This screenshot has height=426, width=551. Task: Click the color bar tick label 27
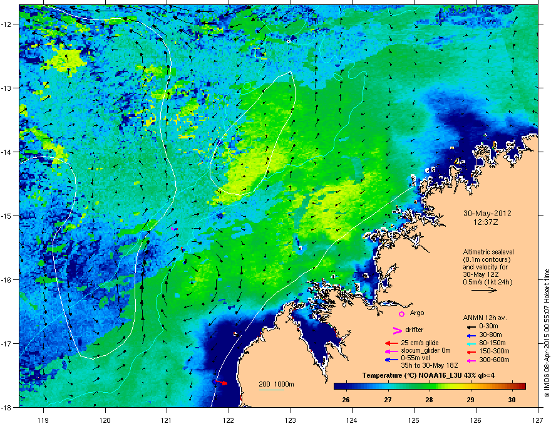pos(388,400)
